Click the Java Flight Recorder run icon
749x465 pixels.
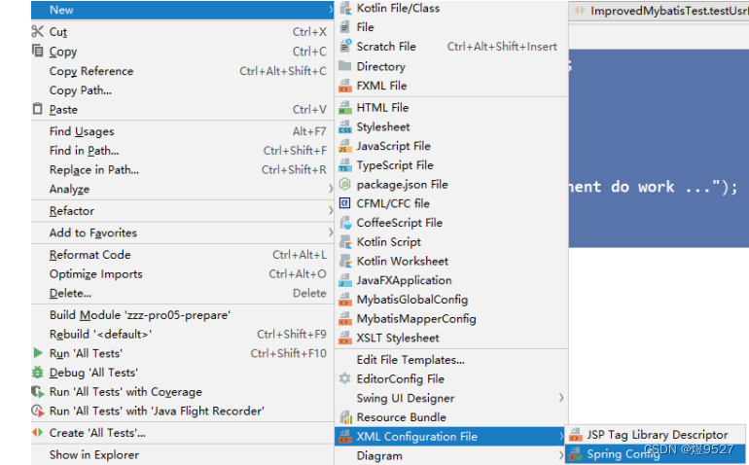(x=38, y=411)
